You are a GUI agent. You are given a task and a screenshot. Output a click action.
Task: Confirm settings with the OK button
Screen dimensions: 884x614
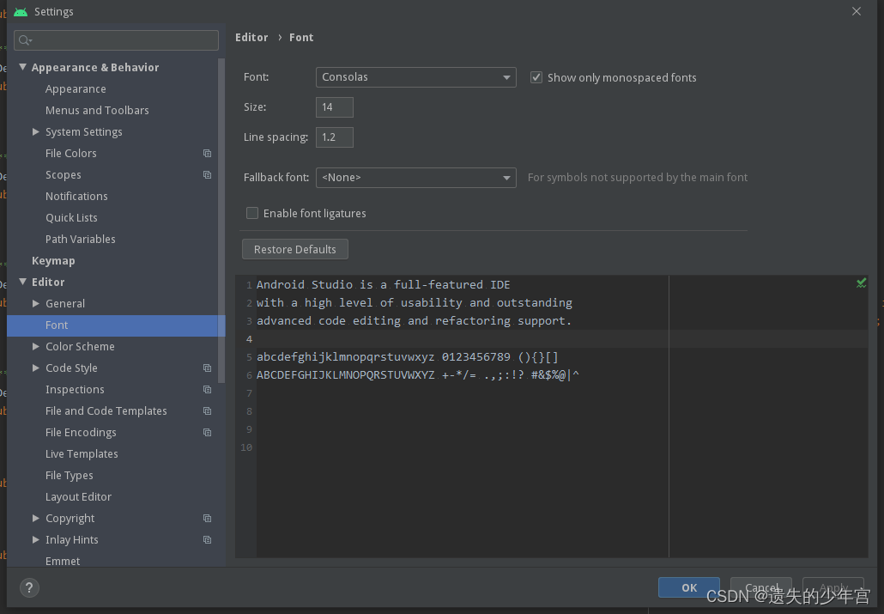pos(689,587)
